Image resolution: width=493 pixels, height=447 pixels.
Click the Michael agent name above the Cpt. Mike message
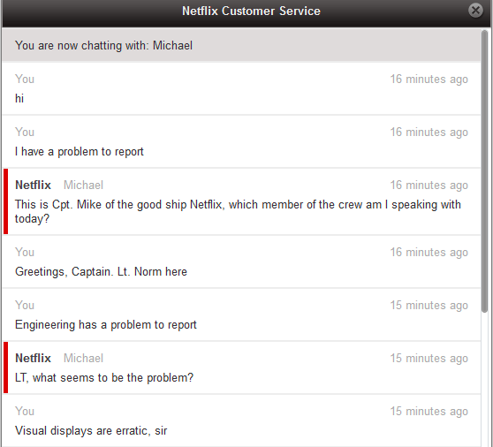83,185
